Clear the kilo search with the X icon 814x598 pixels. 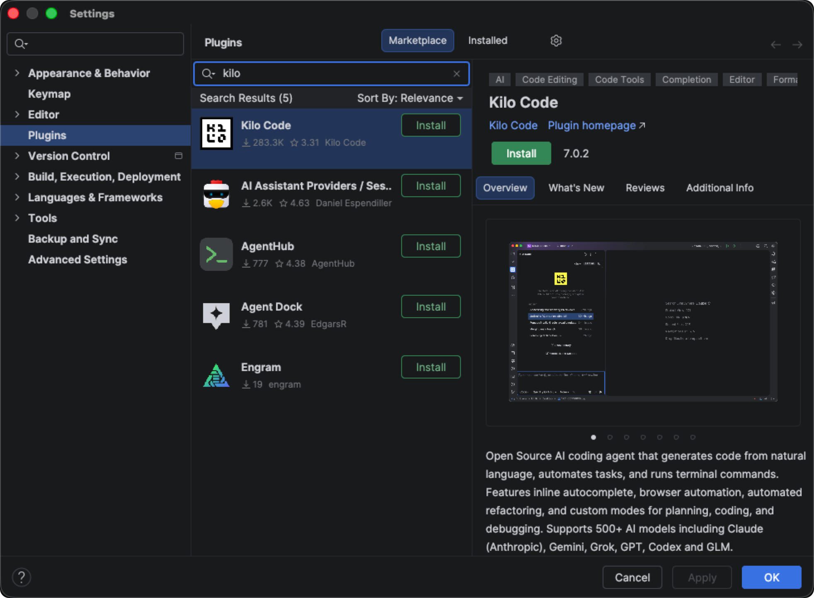pos(457,74)
